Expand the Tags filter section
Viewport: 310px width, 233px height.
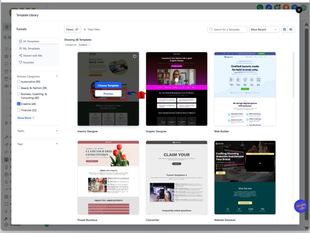tap(38, 144)
